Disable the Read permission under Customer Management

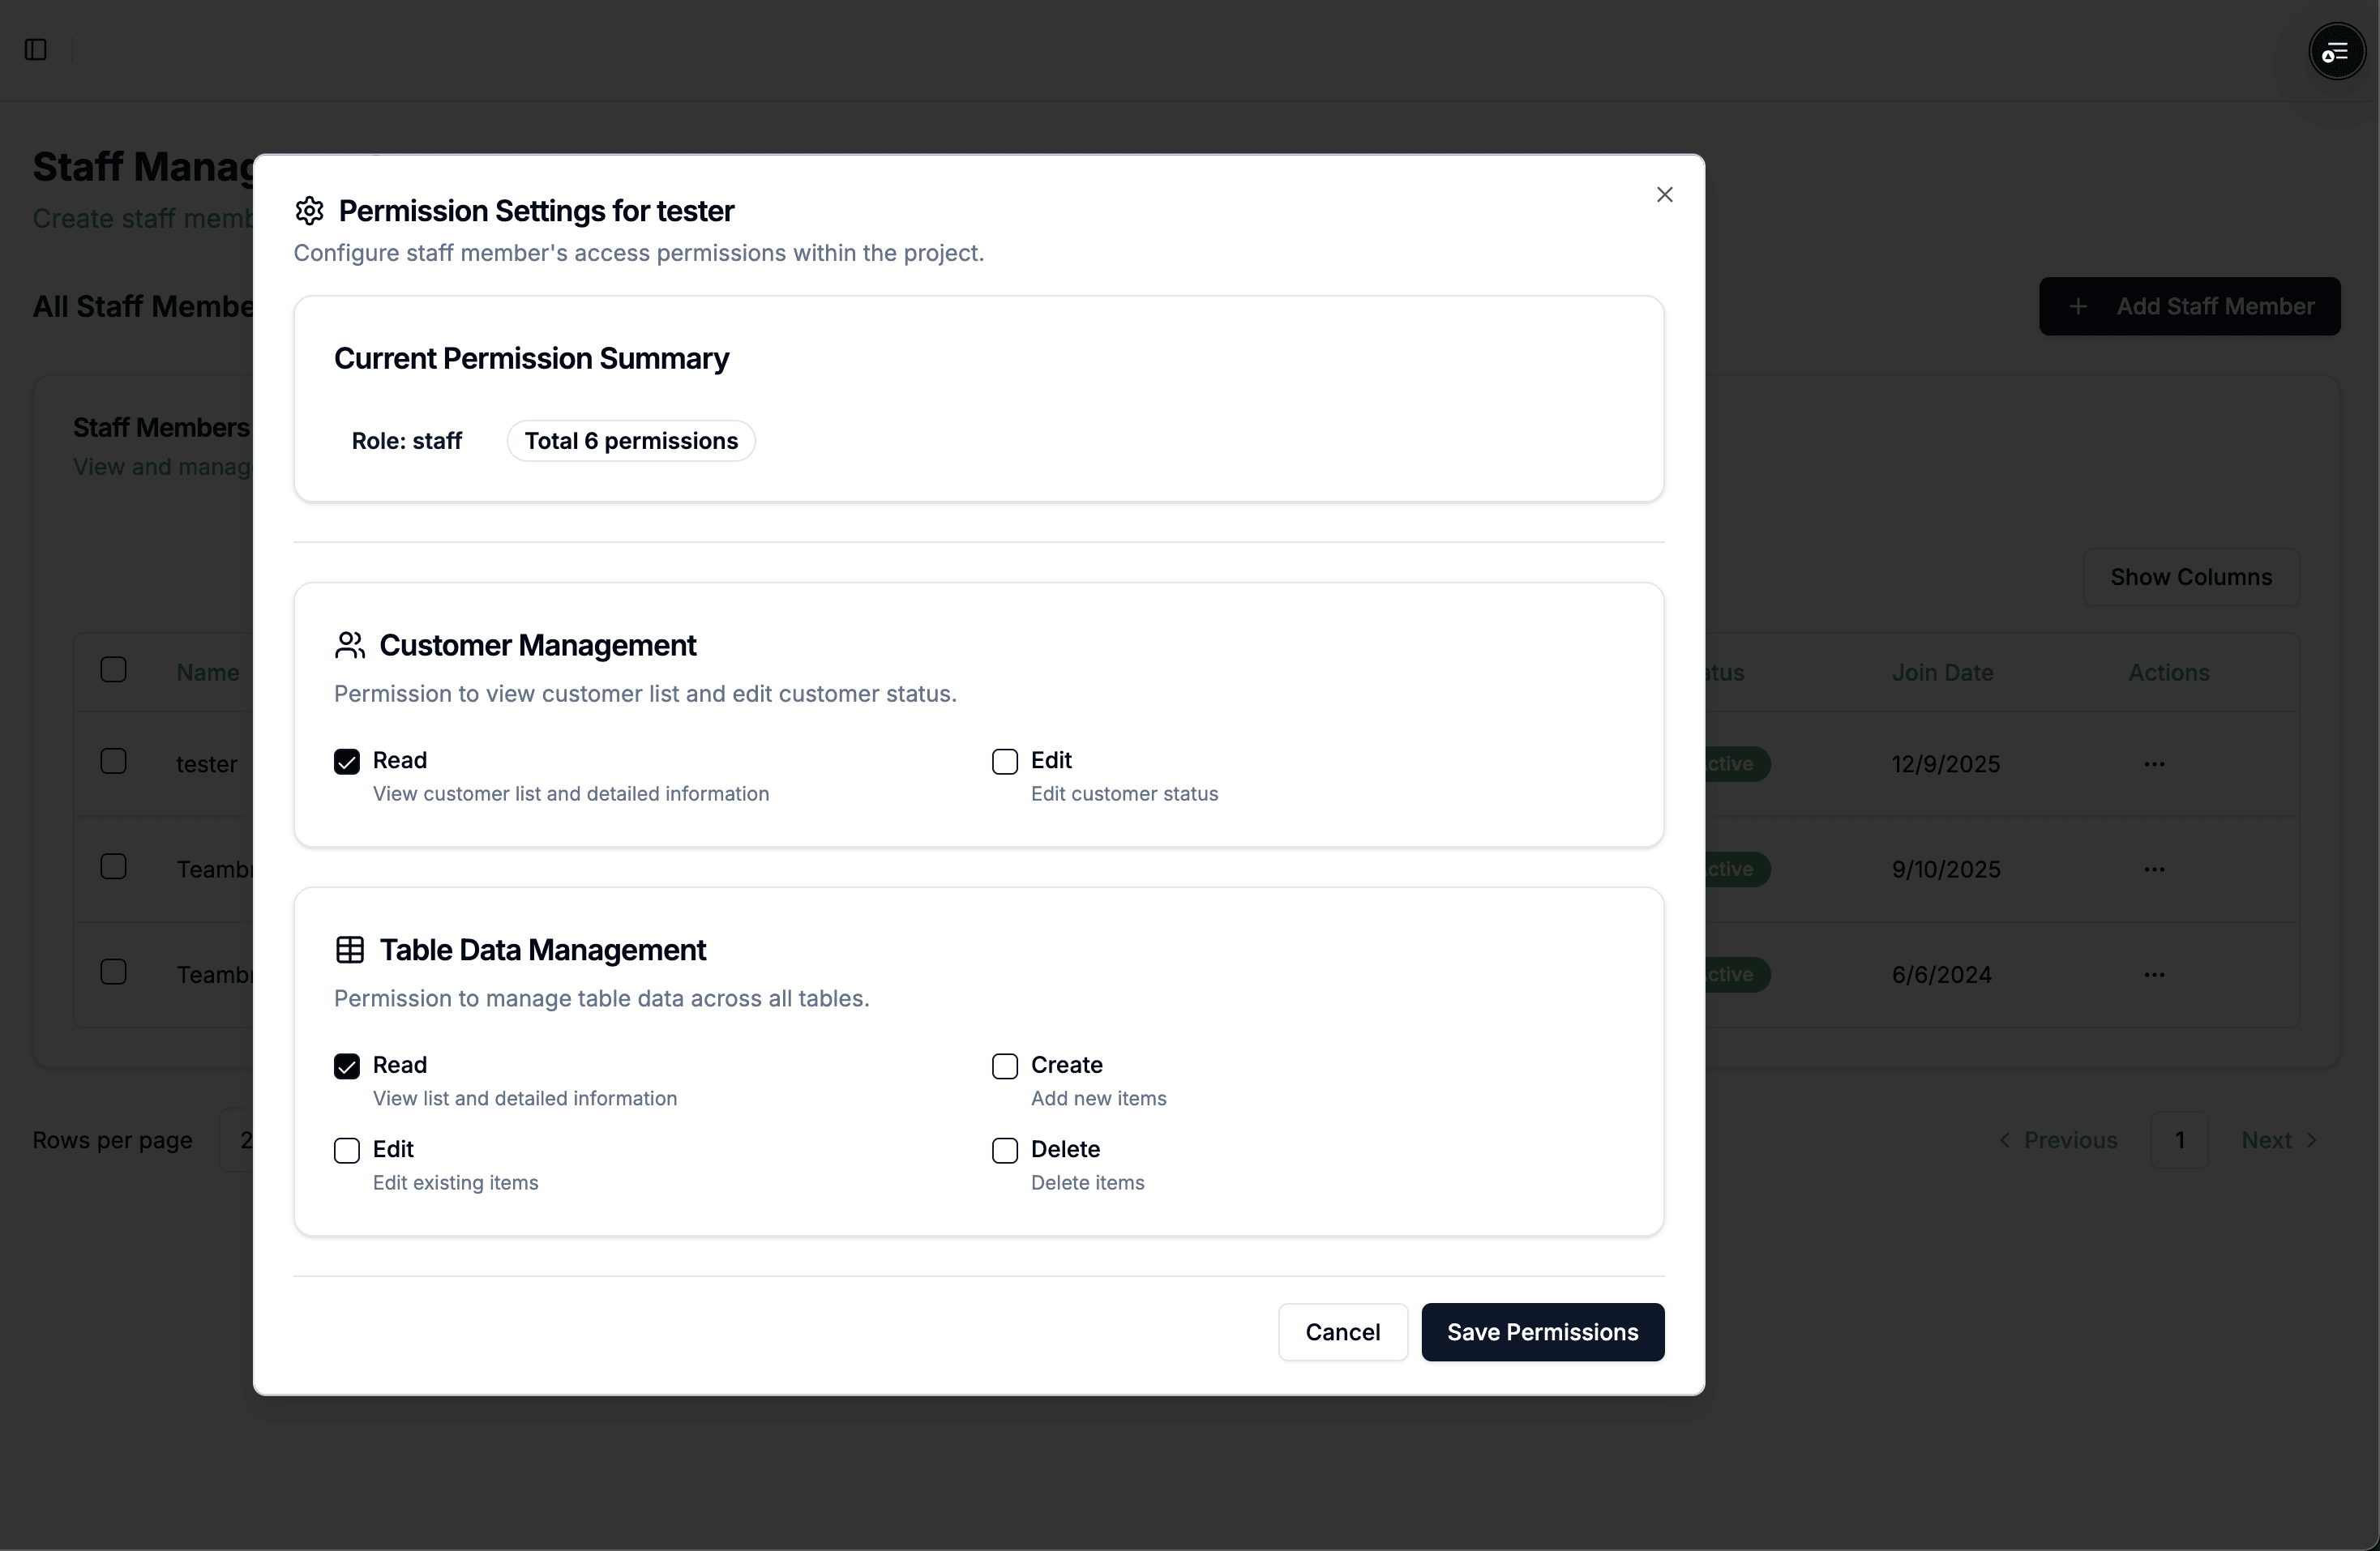pyautogui.click(x=346, y=762)
